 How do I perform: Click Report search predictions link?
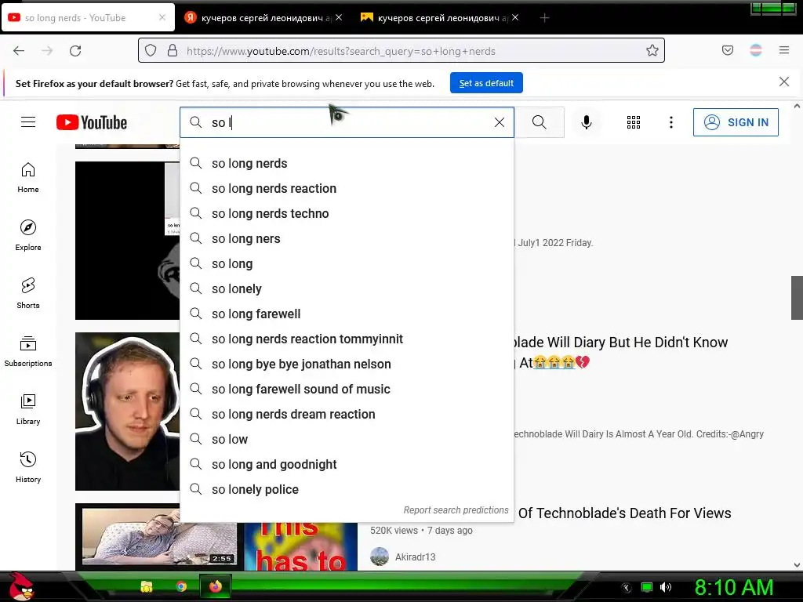[x=456, y=510]
